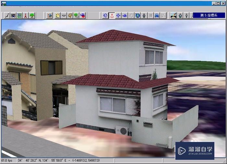The height and width of the screenshot is (164, 227).
Task: Click the 第 5 座標系 coordinate system label
Action: [209, 15]
